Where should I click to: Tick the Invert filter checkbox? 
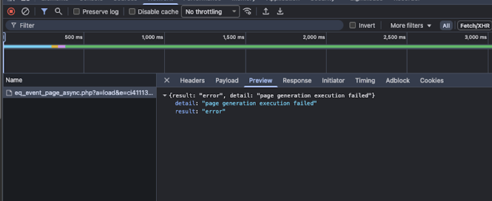[x=353, y=25]
